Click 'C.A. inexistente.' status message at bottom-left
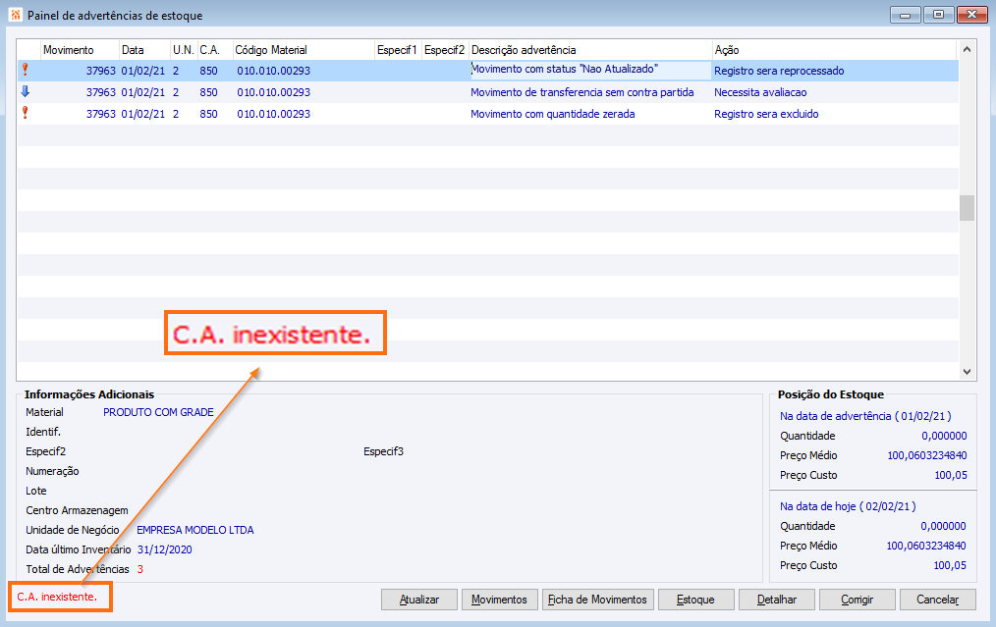 pyautogui.click(x=57, y=597)
